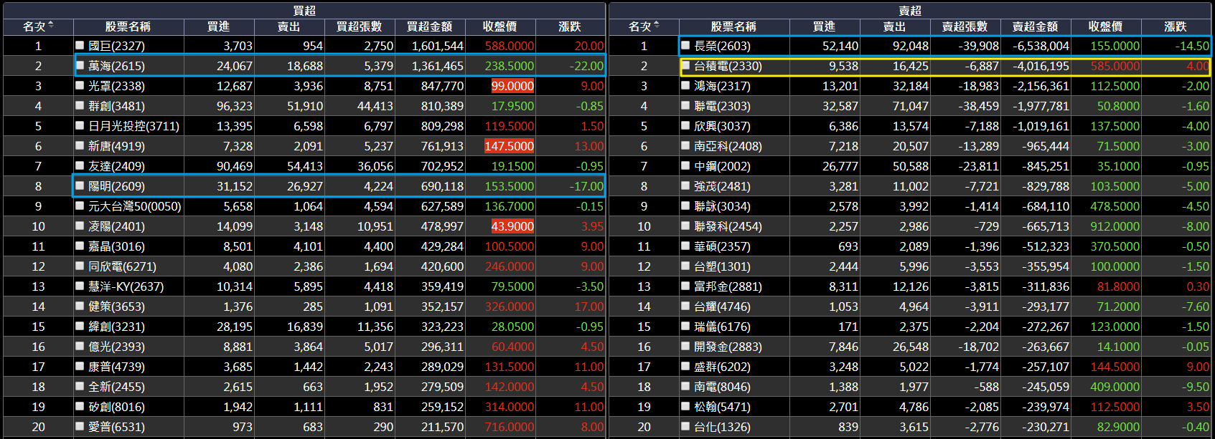
Task: Open the 台塑(1301) stock link
Action: click(722, 266)
